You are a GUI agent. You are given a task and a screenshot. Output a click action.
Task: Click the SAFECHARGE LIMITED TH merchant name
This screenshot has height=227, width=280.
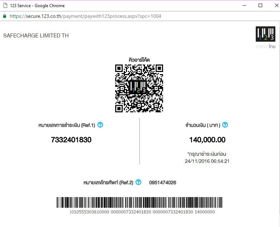point(36,36)
